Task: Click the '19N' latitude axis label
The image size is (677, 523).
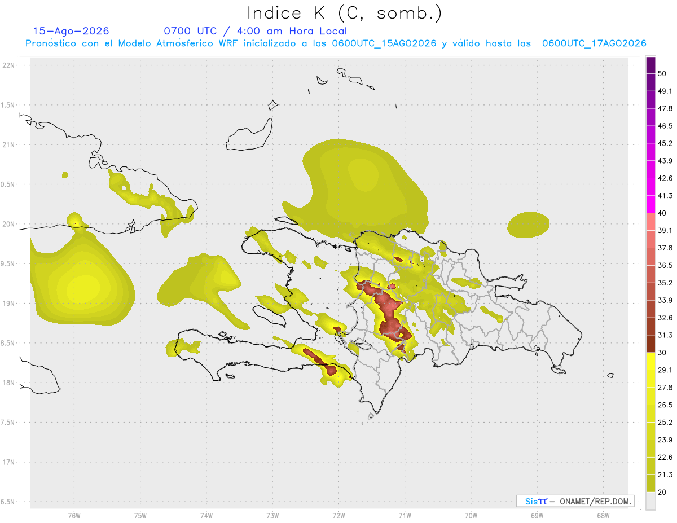Action: [x=9, y=303]
